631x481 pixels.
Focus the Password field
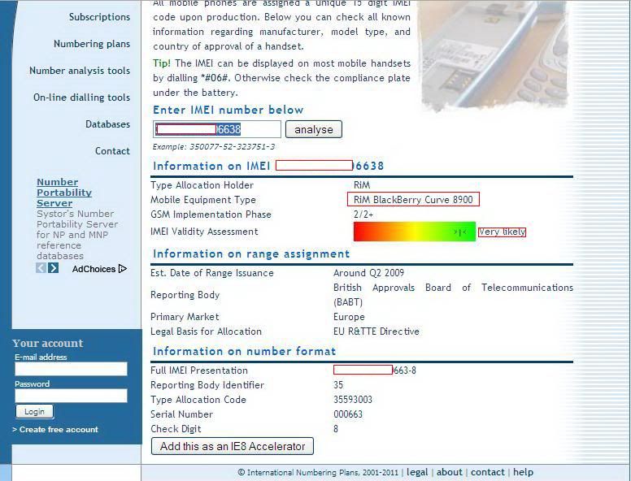[x=72, y=396]
